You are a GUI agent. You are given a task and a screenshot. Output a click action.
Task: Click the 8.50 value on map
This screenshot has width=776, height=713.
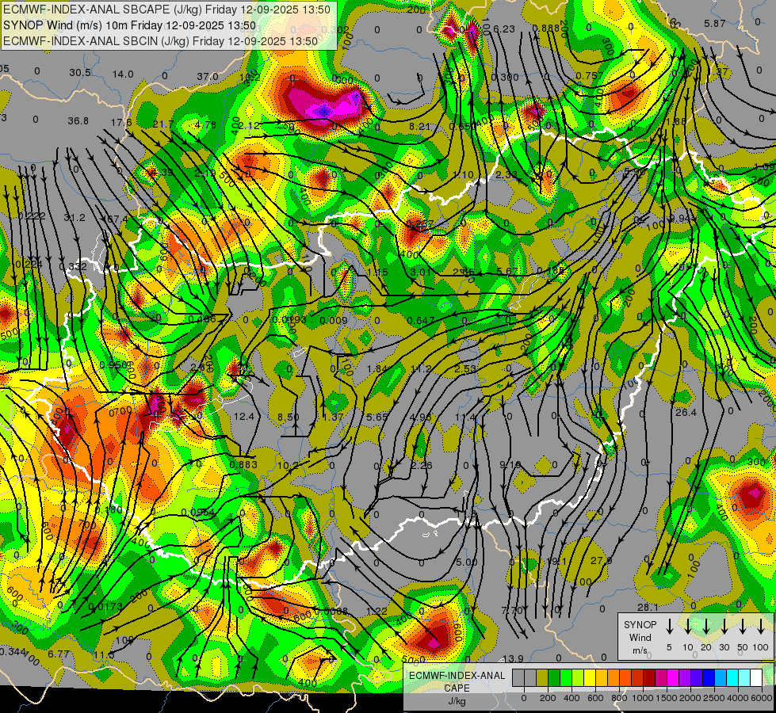click(288, 418)
